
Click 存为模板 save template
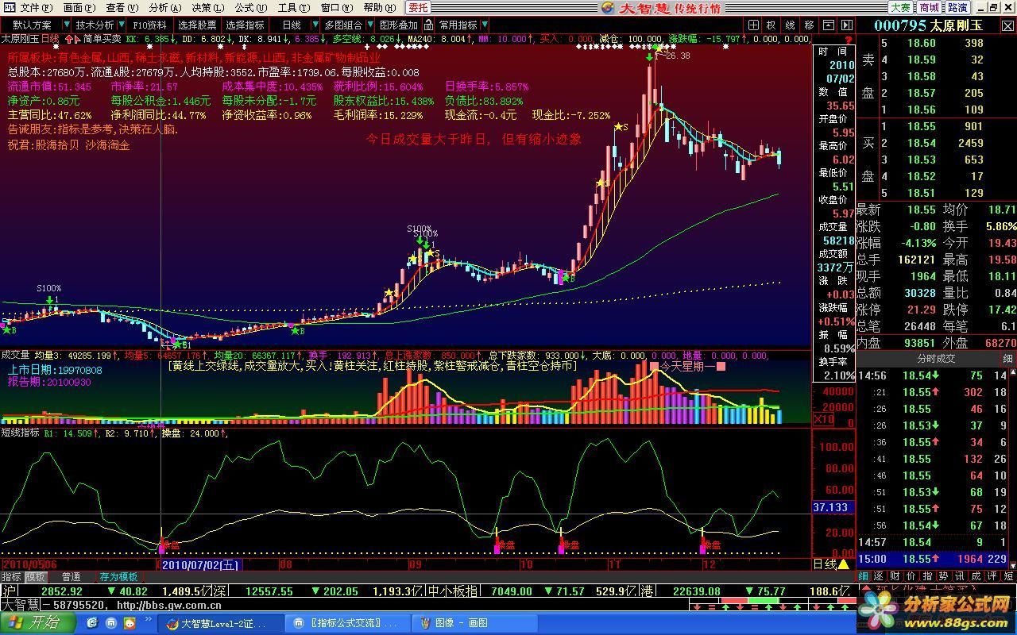tap(118, 577)
